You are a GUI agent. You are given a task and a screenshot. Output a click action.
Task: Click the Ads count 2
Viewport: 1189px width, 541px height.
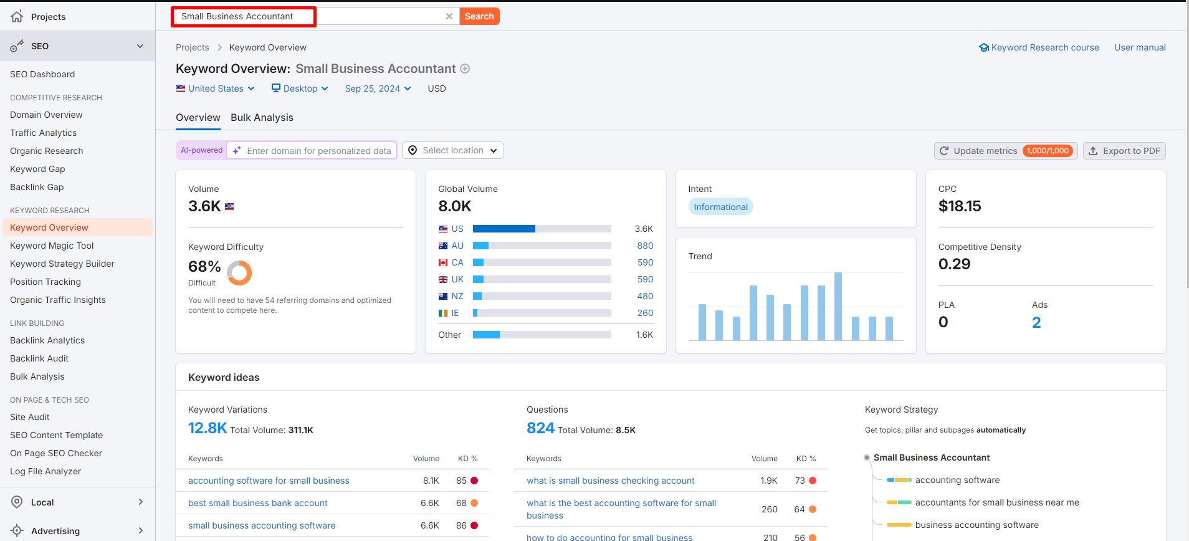[x=1036, y=322]
